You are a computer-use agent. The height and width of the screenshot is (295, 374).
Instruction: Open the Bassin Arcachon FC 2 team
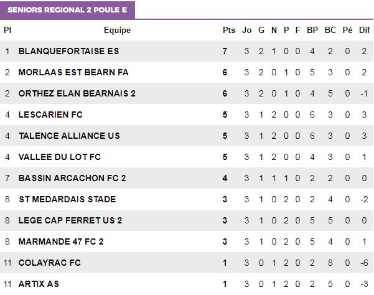click(x=72, y=178)
